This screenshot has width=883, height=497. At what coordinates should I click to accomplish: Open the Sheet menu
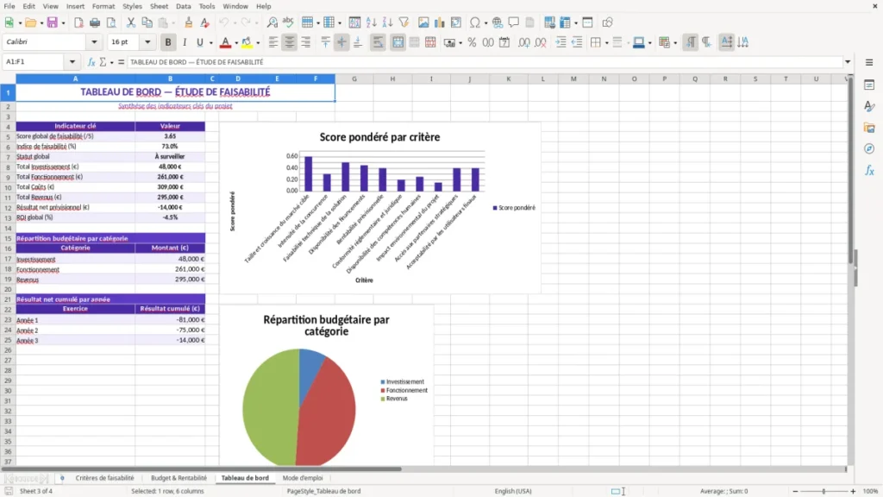coord(159,6)
